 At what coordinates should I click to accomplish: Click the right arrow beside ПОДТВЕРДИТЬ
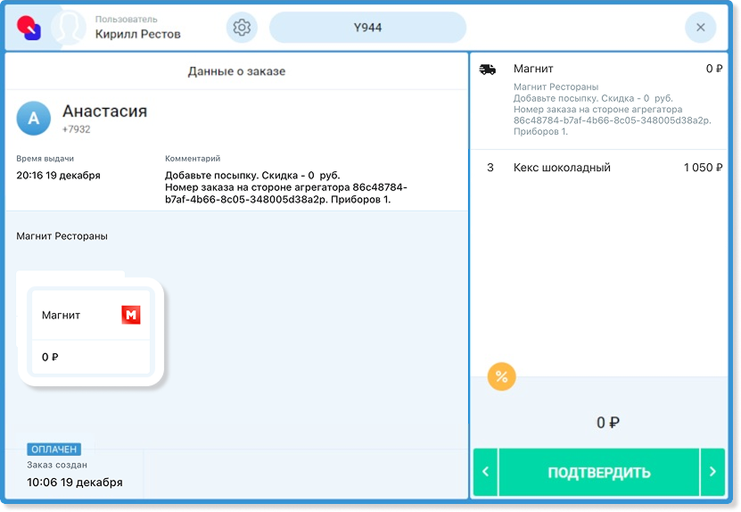(712, 473)
